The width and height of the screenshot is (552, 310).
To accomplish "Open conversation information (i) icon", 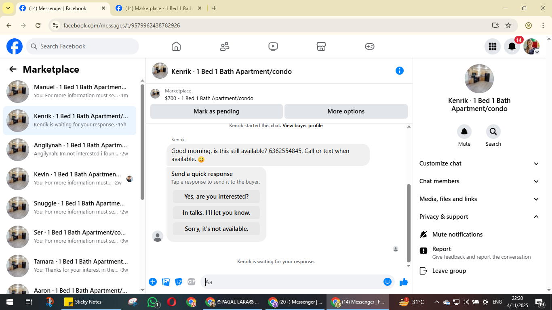I will 400,71.
